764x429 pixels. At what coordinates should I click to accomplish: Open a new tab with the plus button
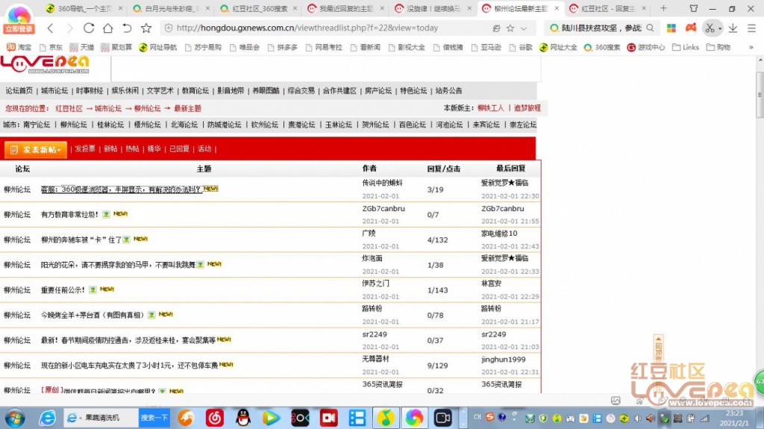[x=663, y=8]
